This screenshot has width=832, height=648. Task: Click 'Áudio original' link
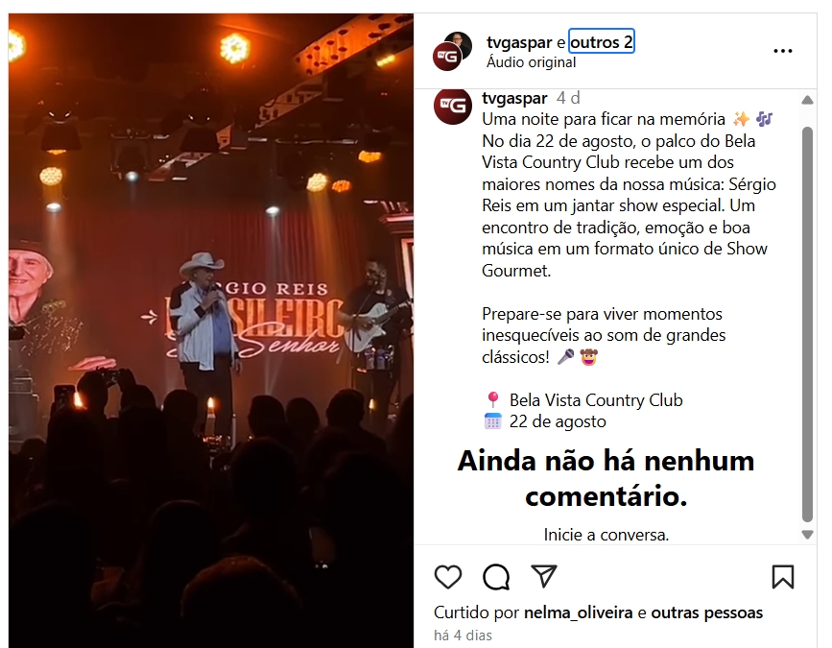(x=531, y=62)
